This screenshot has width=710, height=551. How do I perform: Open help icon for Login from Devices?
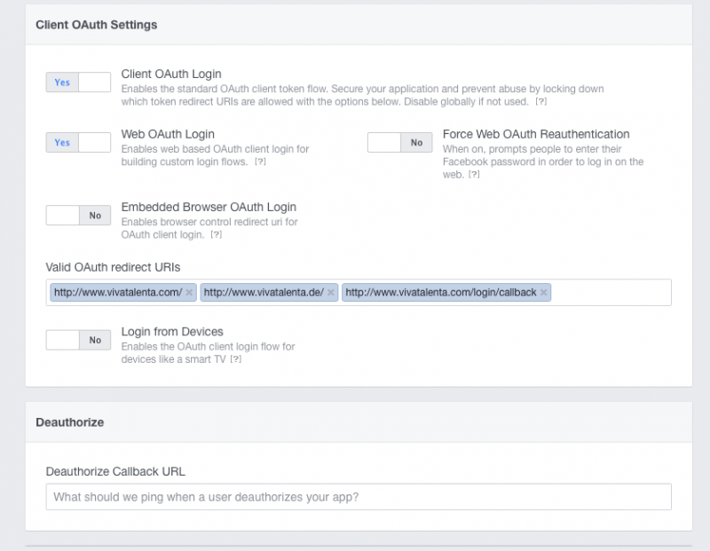click(x=236, y=359)
